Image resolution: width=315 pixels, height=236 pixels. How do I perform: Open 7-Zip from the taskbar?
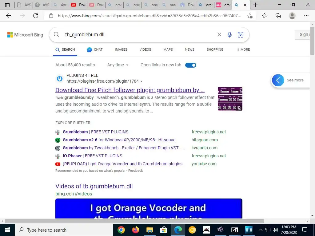[234, 230]
